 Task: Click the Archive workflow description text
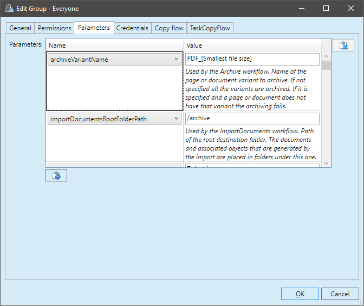tap(246, 89)
